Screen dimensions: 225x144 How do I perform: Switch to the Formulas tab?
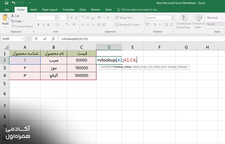click(69, 10)
